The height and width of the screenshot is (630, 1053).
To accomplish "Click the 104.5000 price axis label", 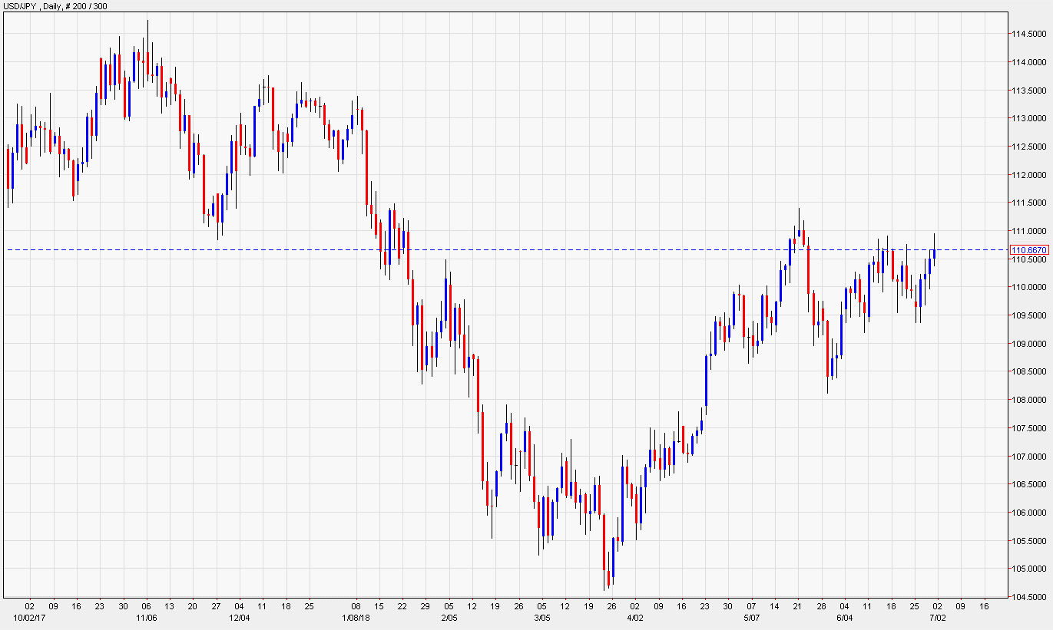I will pos(1029,597).
